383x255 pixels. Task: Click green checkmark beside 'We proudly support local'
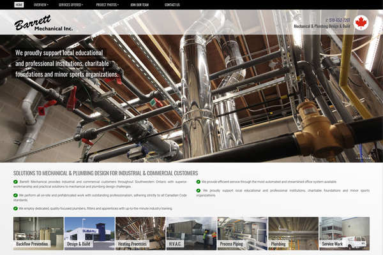pos(199,190)
